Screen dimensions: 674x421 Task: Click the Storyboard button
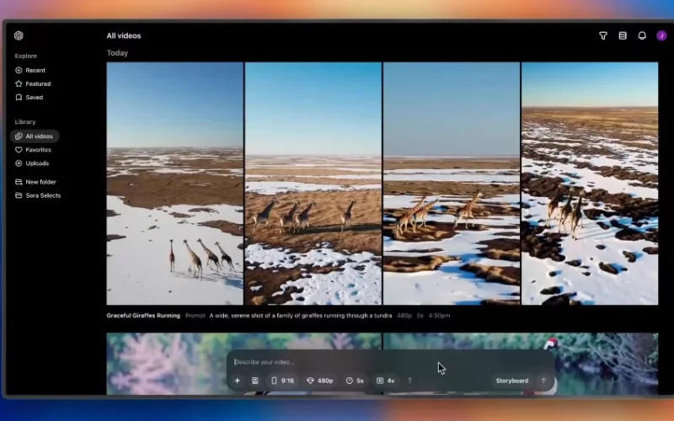(512, 381)
